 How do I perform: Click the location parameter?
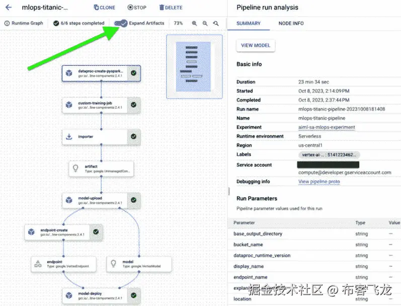click(242, 299)
